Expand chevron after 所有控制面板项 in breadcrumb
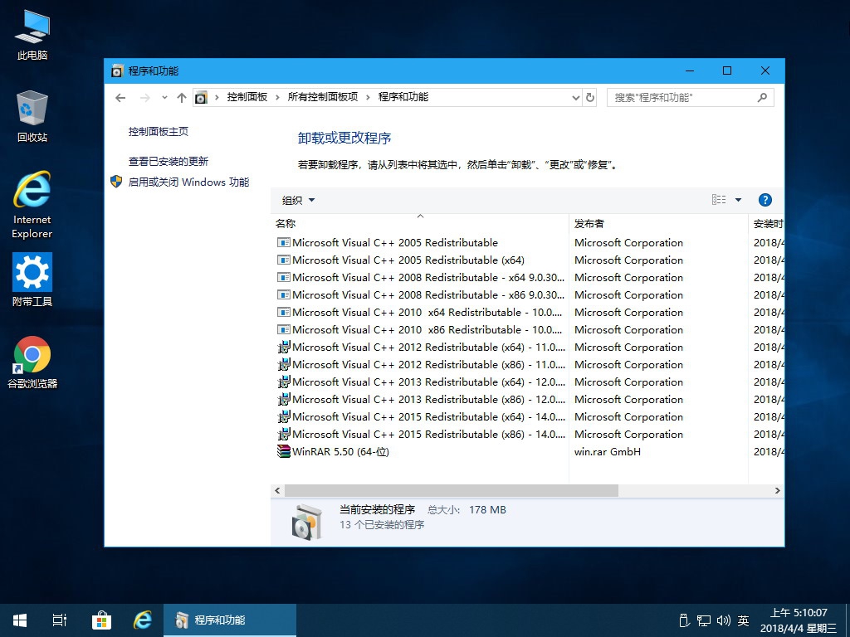Screen dimensions: 850x637 368,98
